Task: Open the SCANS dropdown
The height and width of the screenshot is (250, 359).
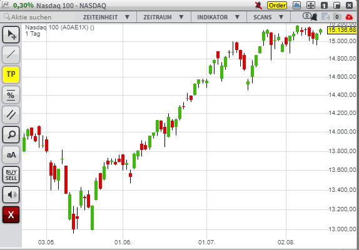Action: point(268,17)
